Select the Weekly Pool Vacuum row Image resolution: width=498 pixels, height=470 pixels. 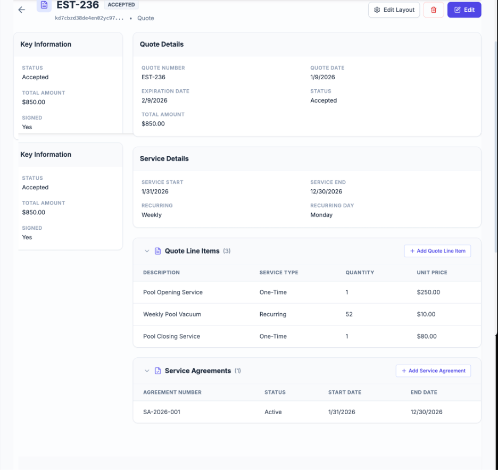click(172, 314)
